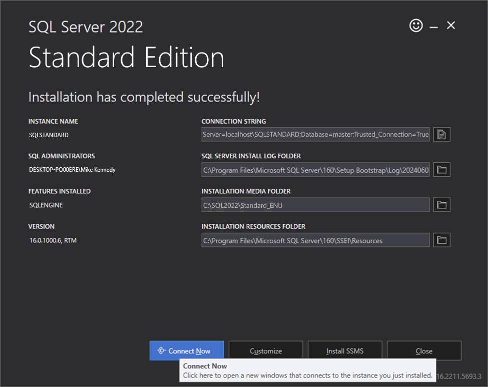This screenshot has width=488, height=387.
Task: Select the install log folder path field
Action: [315, 170]
